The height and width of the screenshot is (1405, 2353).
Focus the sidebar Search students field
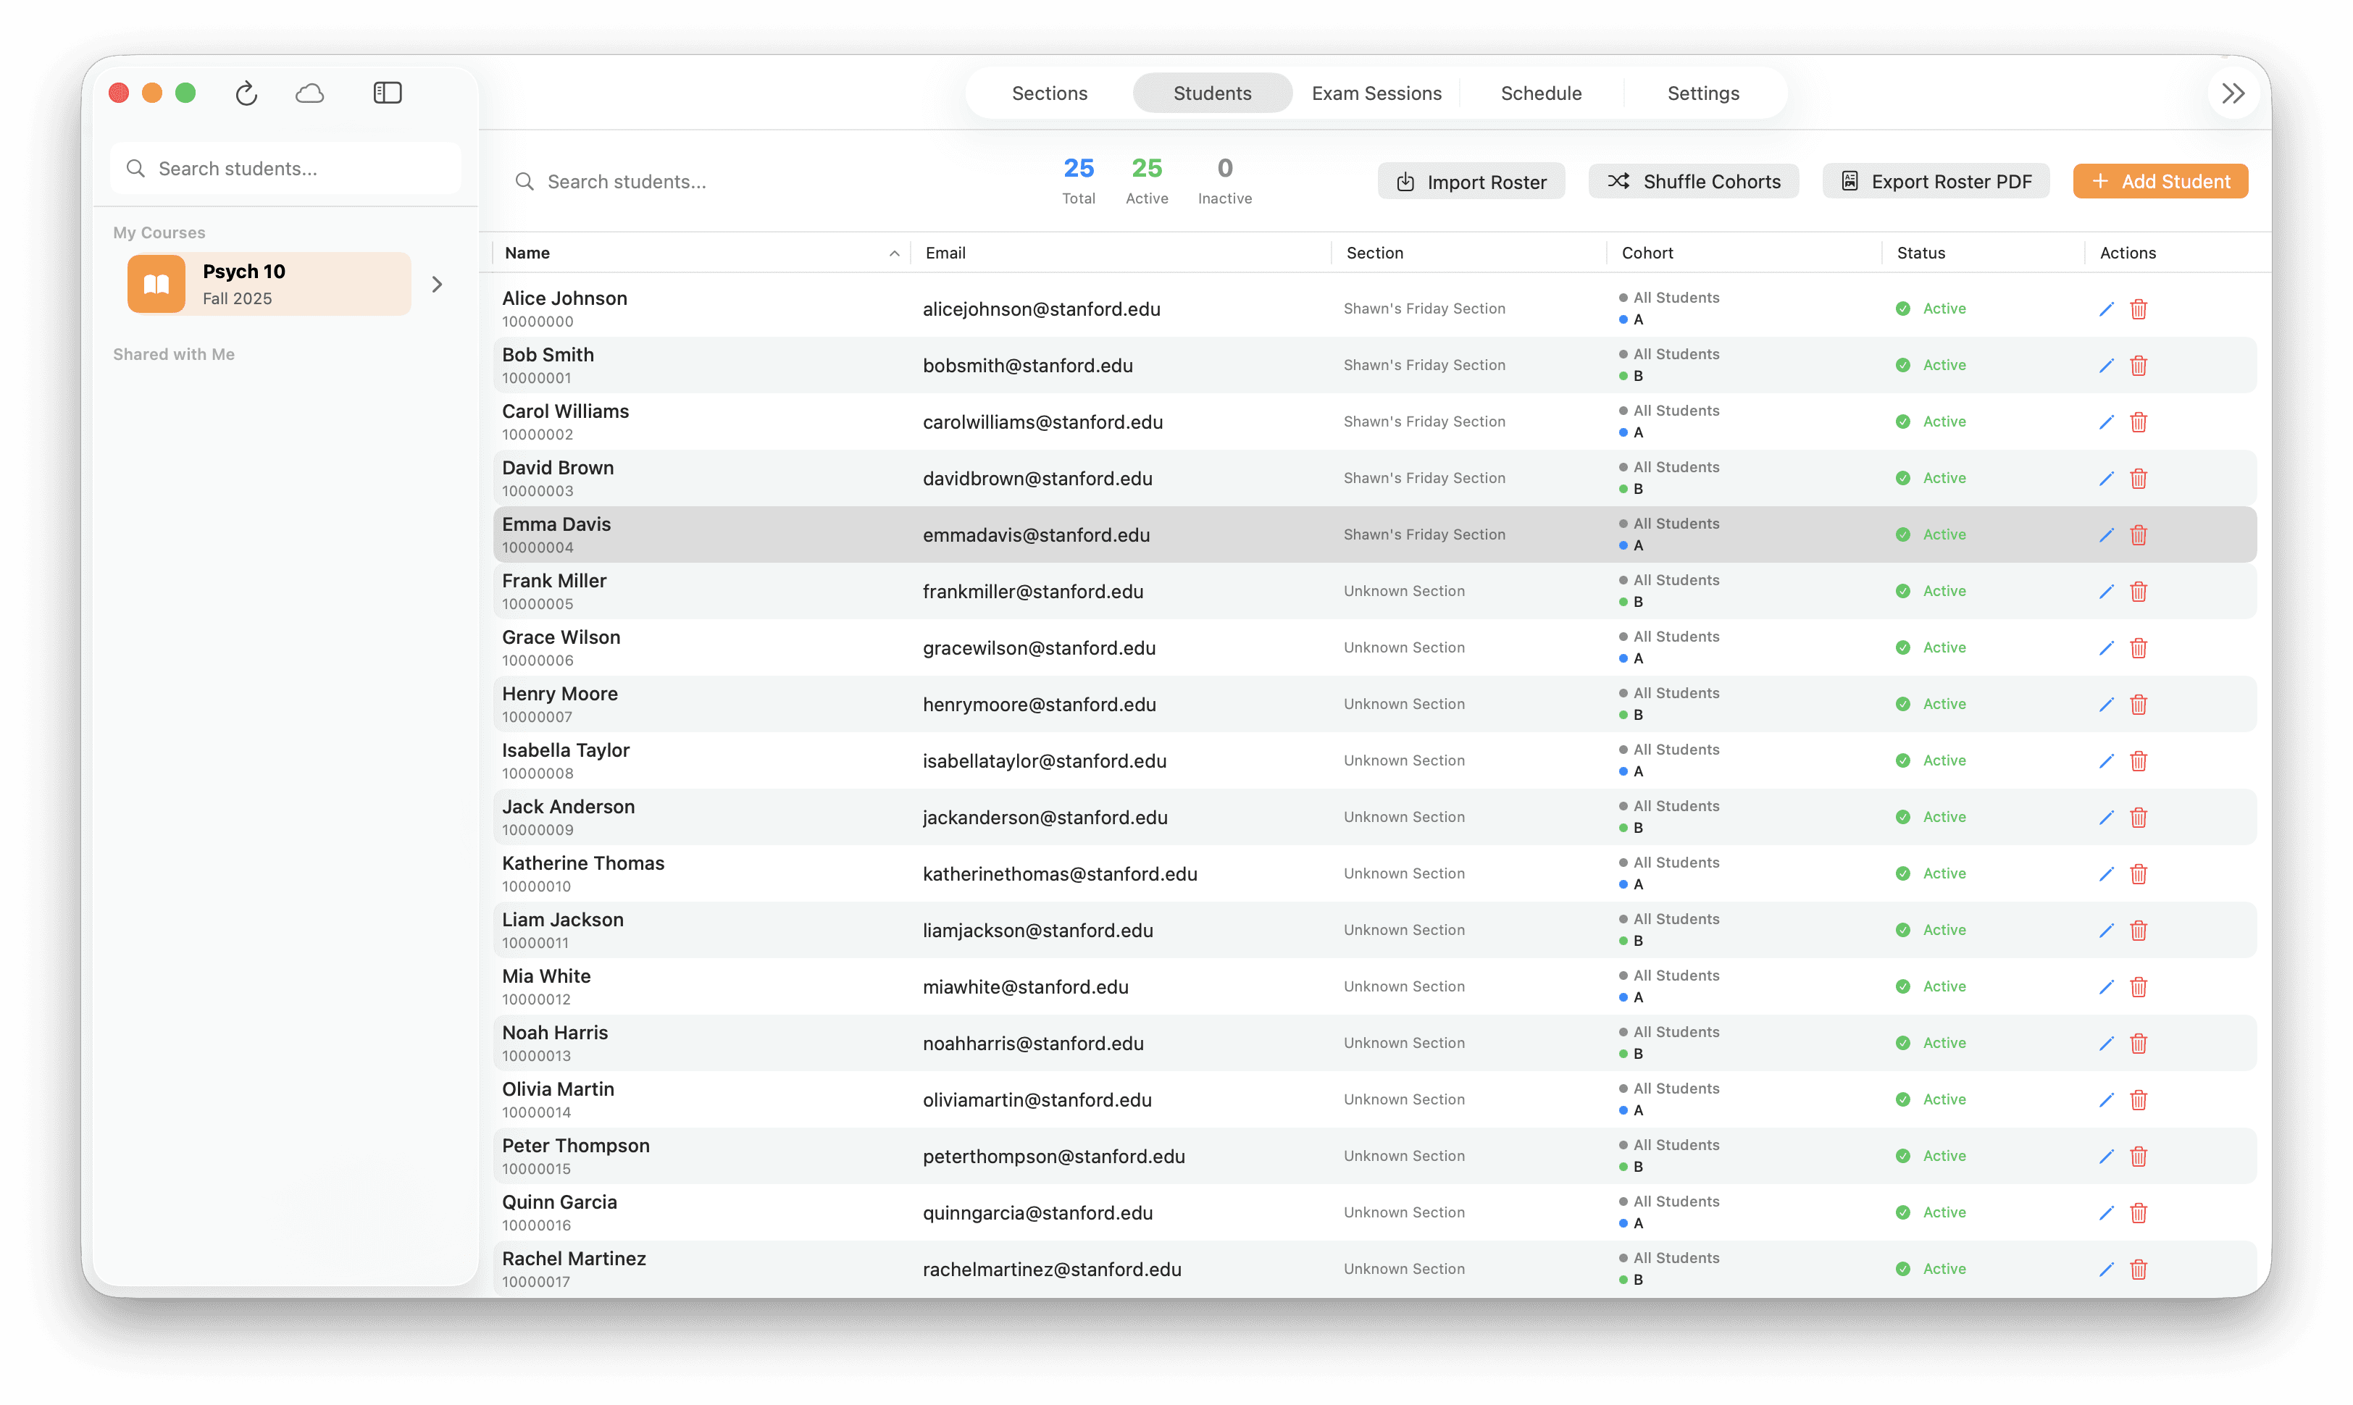286,169
